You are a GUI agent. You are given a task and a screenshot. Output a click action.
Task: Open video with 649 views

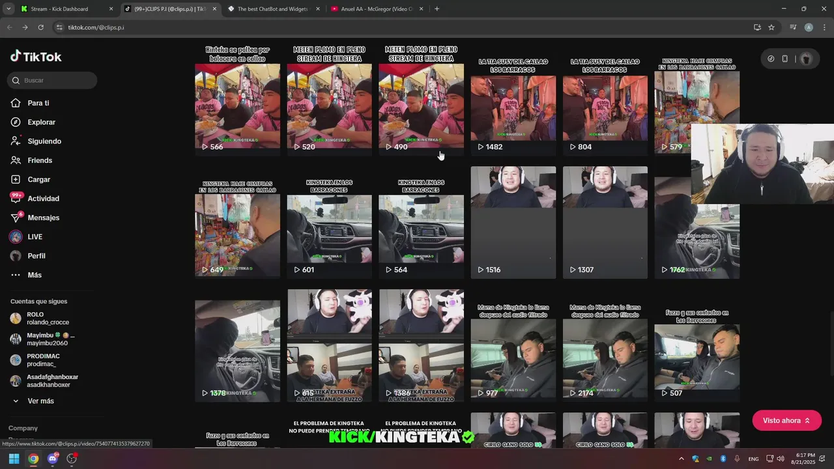point(237,222)
